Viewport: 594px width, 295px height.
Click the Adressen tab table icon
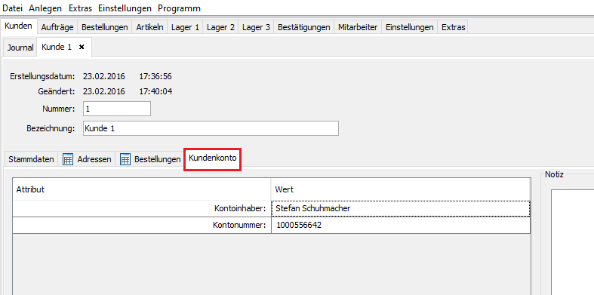[x=68, y=159]
